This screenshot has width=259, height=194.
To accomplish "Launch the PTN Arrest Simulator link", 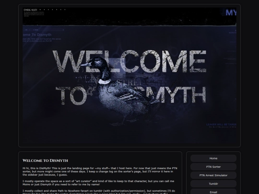I will 213,175.
